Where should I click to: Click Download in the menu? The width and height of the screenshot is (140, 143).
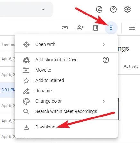tap(66, 127)
